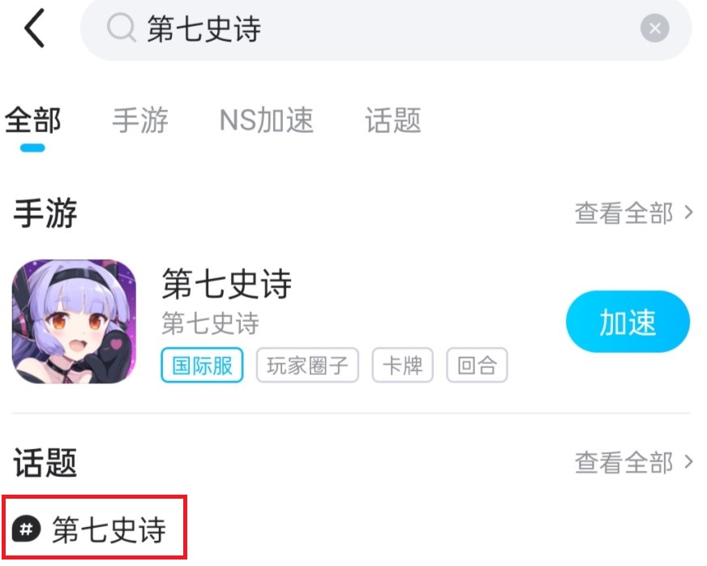Click the chevron beside 手游 查看全部
The width and height of the screenshot is (707, 566).
(x=688, y=212)
